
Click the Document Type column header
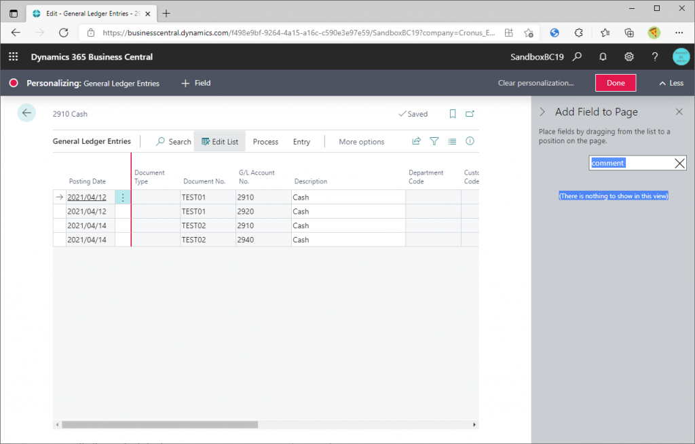pos(149,177)
